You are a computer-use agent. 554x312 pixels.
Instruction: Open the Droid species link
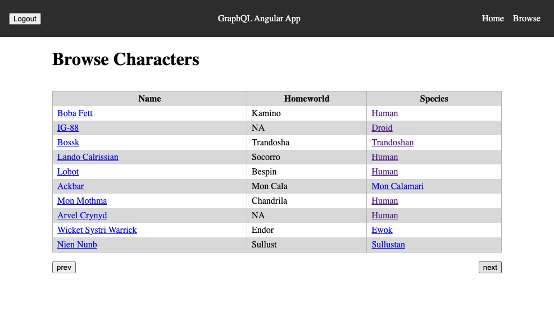tap(382, 128)
